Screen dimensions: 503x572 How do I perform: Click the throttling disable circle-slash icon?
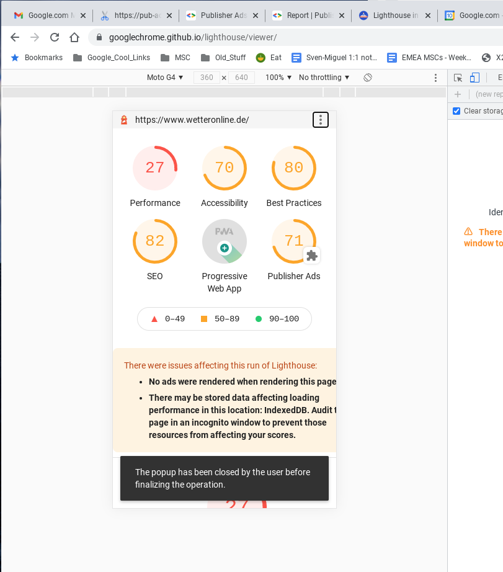pyautogui.click(x=368, y=77)
